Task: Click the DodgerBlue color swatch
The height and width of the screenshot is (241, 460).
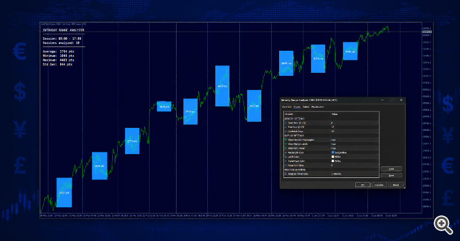Action: pyautogui.click(x=333, y=152)
